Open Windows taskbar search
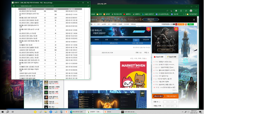This screenshot has height=114, width=254. point(7,112)
